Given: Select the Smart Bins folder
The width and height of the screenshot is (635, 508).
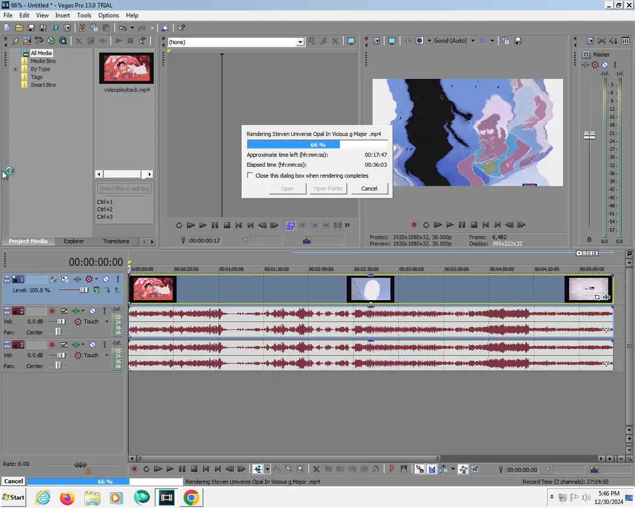Looking at the screenshot, I should coord(43,85).
